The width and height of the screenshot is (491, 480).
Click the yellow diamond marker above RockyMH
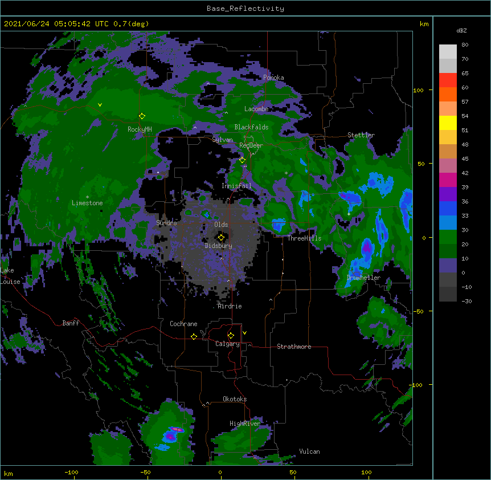click(142, 116)
